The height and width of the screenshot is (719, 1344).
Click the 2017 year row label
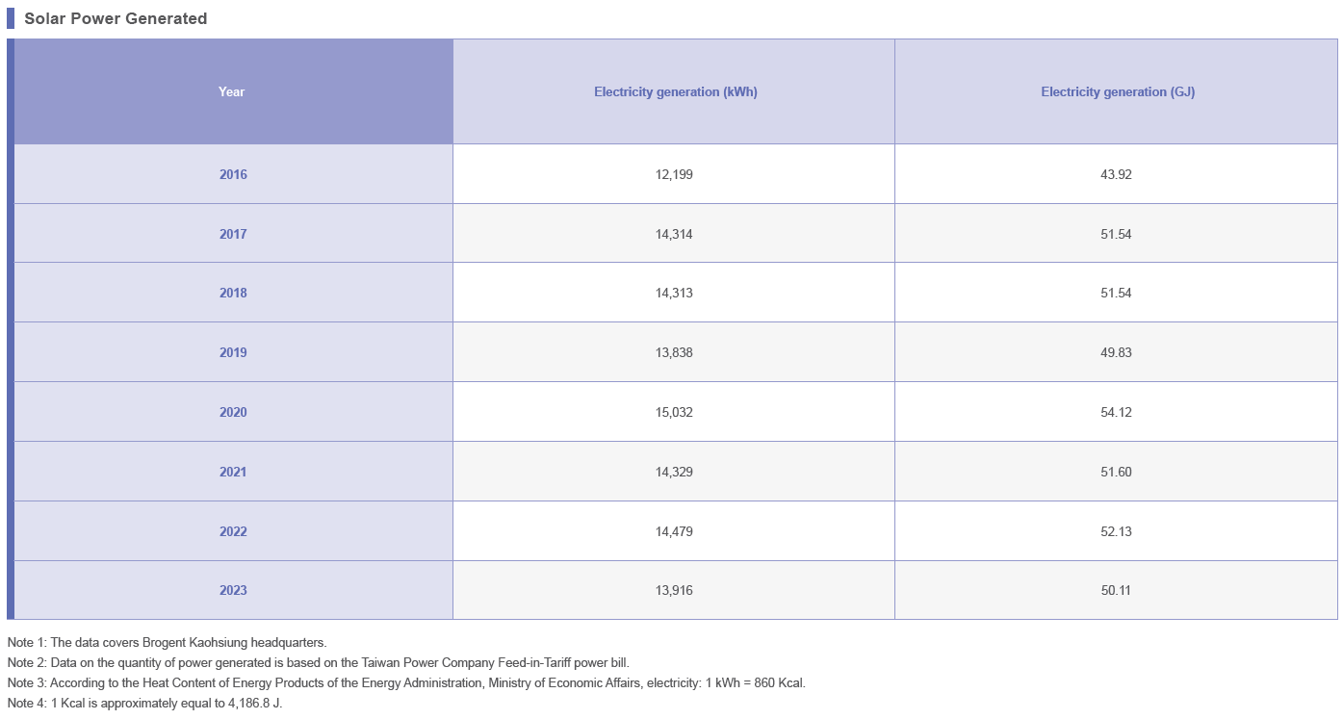click(233, 234)
